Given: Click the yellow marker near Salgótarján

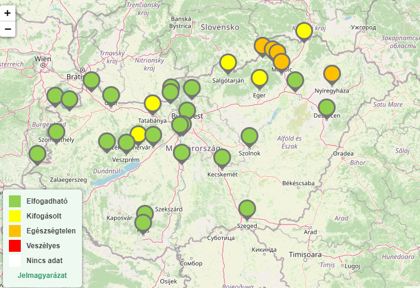Looking at the screenshot, I should click(x=228, y=62).
